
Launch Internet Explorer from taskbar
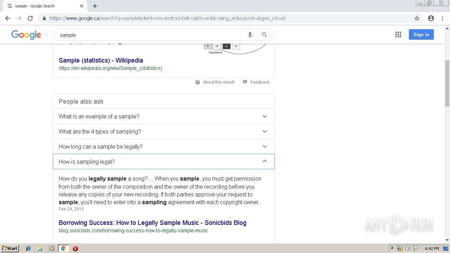(28, 248)
